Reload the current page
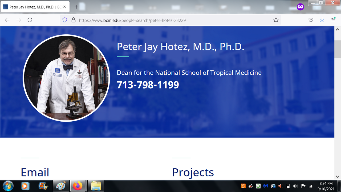 tap(30, 20)
